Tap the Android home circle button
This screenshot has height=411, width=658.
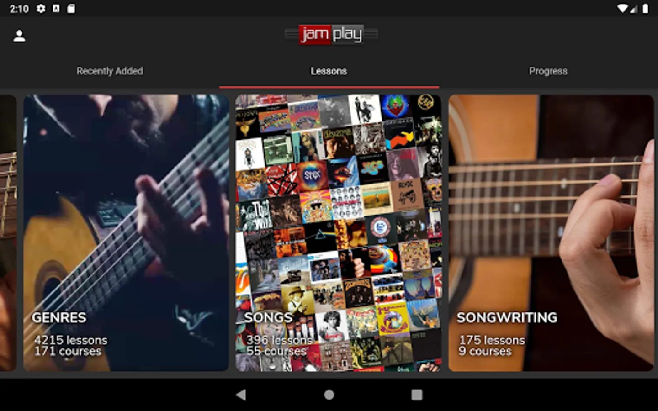coord(329,395)
